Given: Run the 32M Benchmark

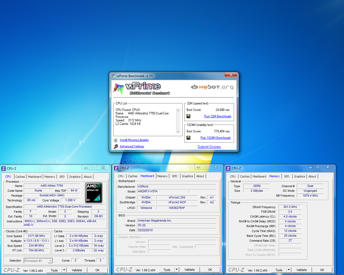Looking at the screenshot, I should click(x=218, y=116).
